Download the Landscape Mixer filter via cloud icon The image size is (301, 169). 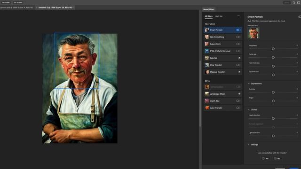coord(239,94)
